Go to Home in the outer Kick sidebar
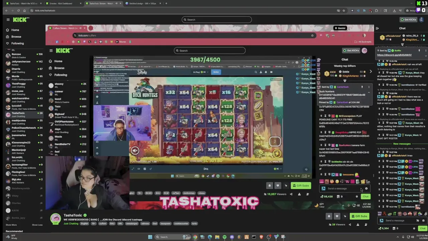The image size is (428, 241). click(x=15, y=30)
